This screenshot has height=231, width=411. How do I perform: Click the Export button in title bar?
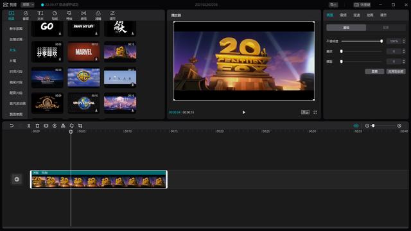click(x=333, y=4)
